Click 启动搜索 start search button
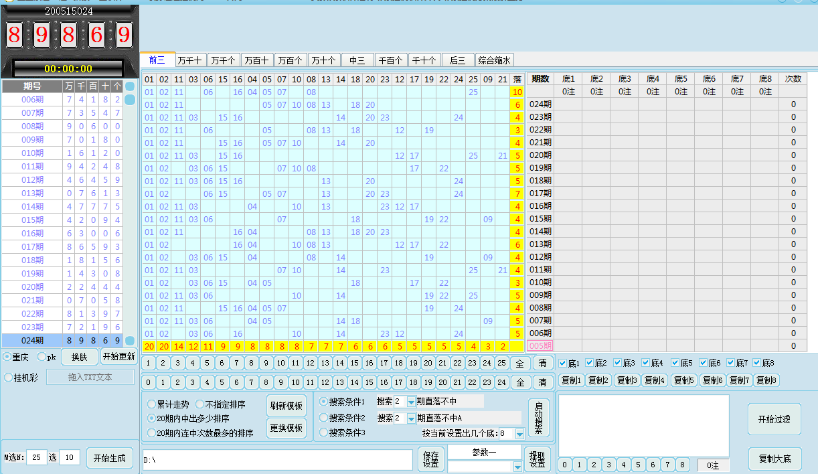 (540, 418)
